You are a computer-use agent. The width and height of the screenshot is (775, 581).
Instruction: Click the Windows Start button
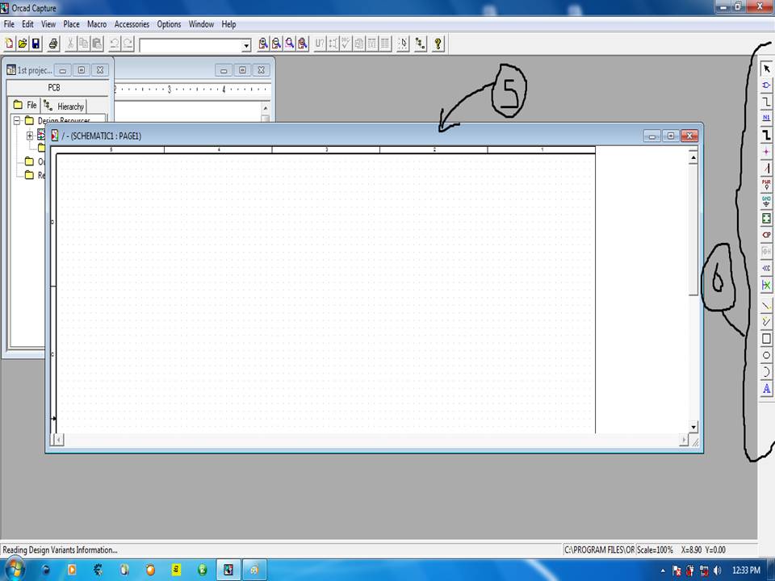click(14, 570)
